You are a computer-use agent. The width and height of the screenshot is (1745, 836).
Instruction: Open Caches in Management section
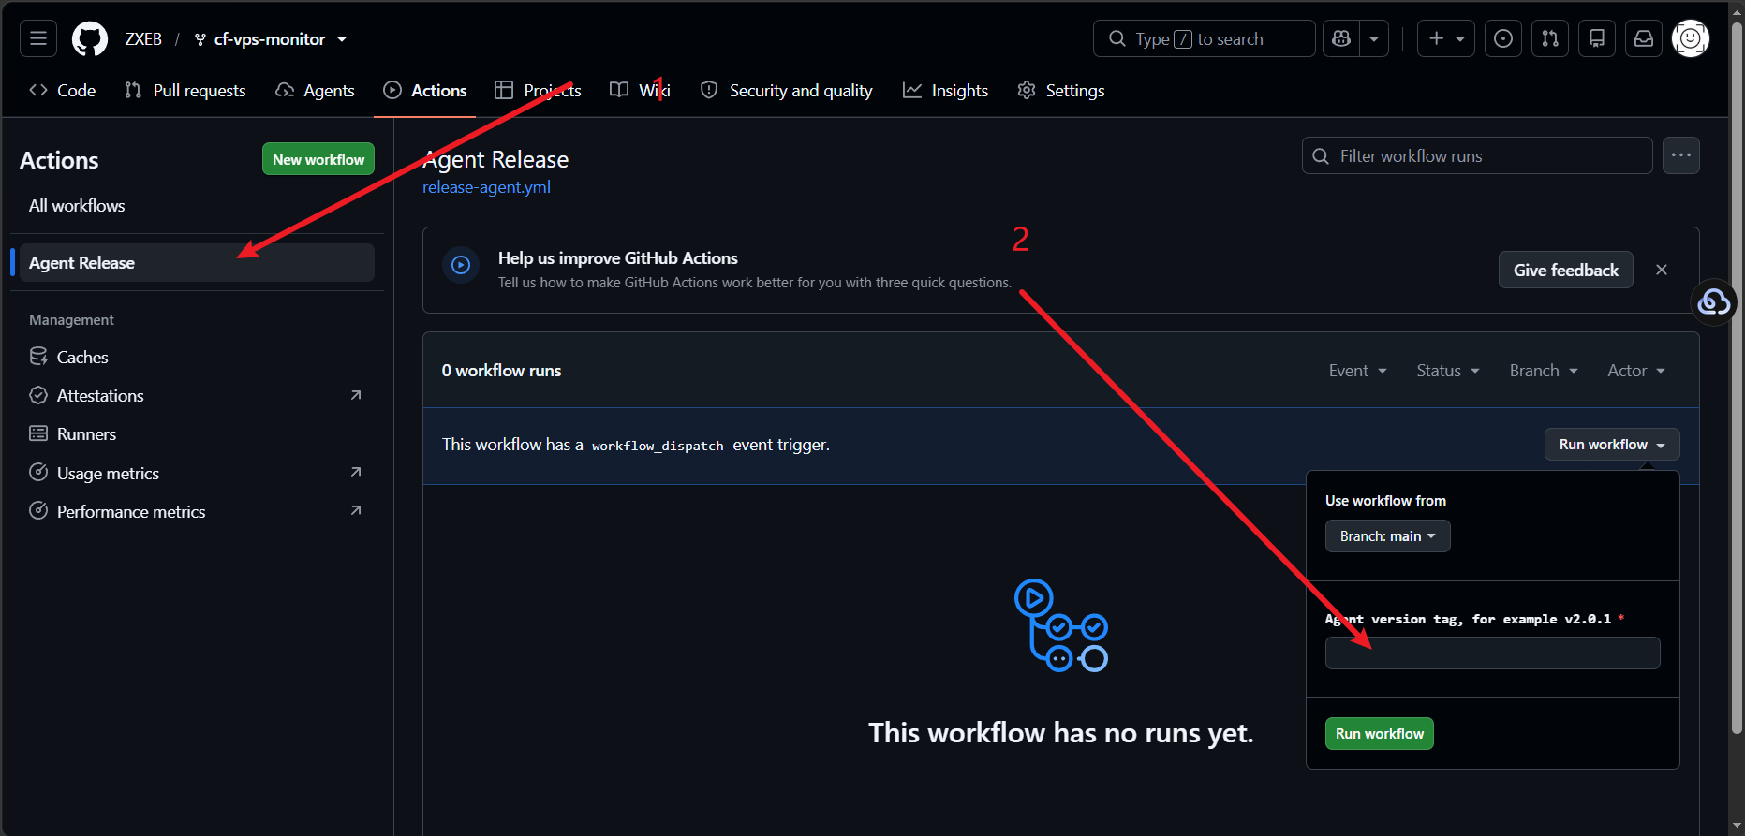point(82,358)
